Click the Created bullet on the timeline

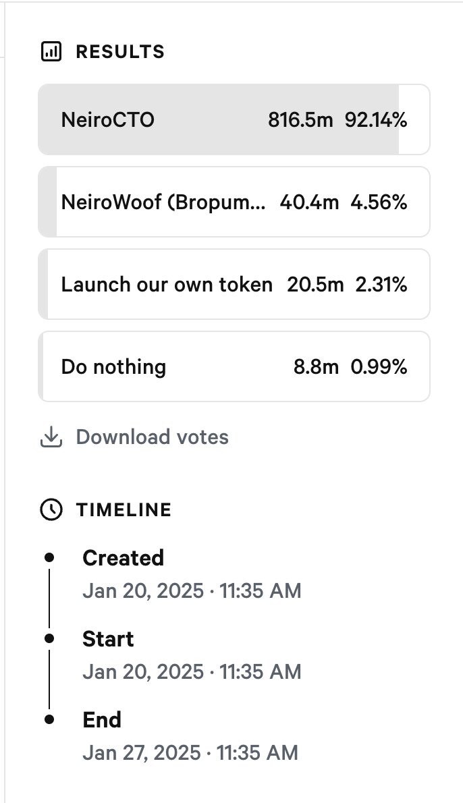pyautogui.click(x=49, y=557)
